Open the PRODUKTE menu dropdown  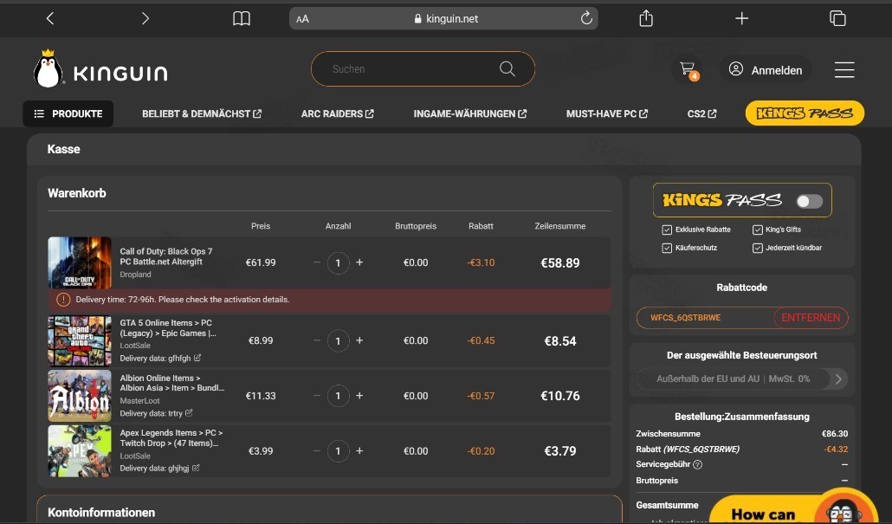68,113
